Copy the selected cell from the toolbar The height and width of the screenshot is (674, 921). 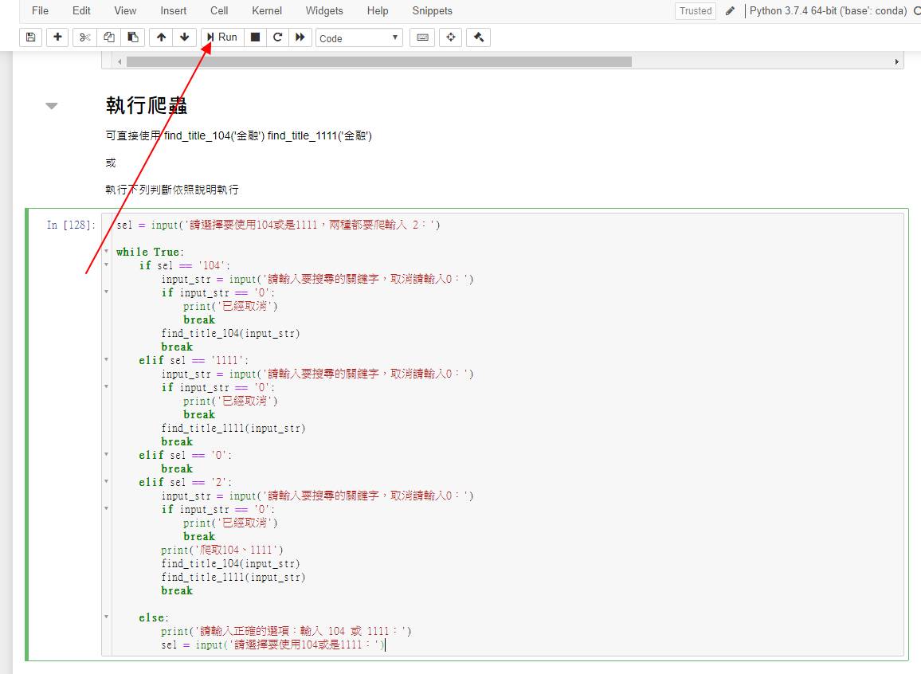109,37
